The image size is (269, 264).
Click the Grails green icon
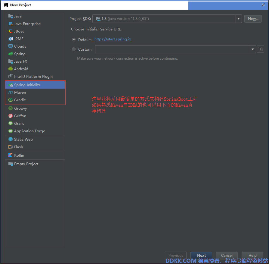pos(11,123)
